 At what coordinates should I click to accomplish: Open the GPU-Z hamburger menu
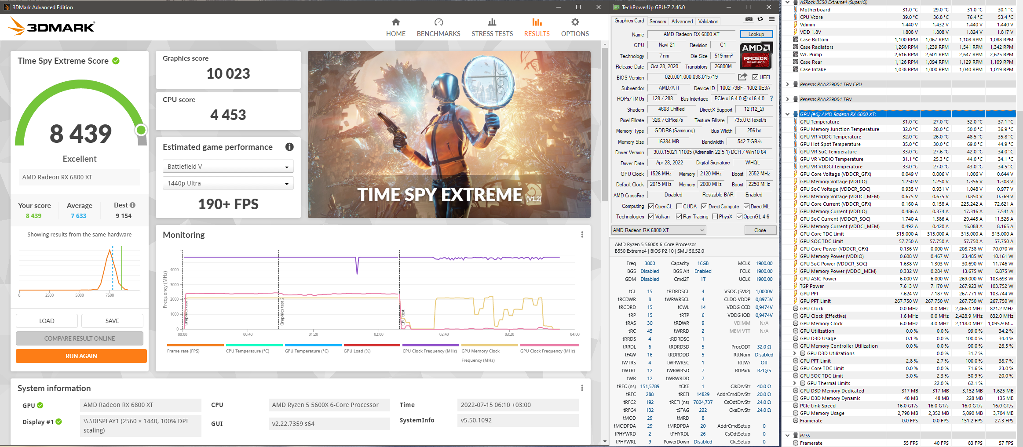[x=771, y=19]
